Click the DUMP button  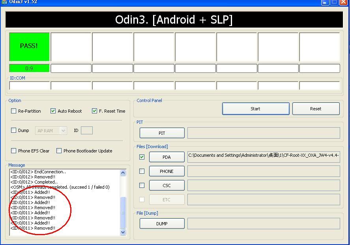tap(162, 224)
